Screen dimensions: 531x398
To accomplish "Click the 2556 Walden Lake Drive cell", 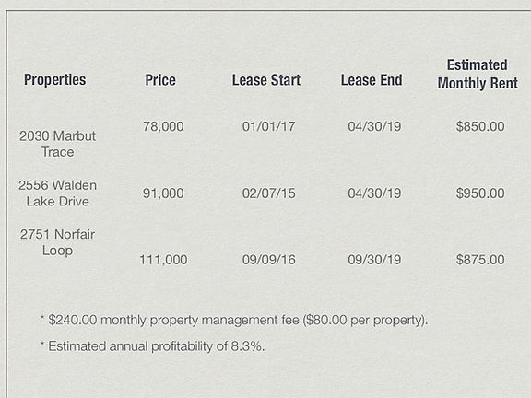I will [57, 193].
